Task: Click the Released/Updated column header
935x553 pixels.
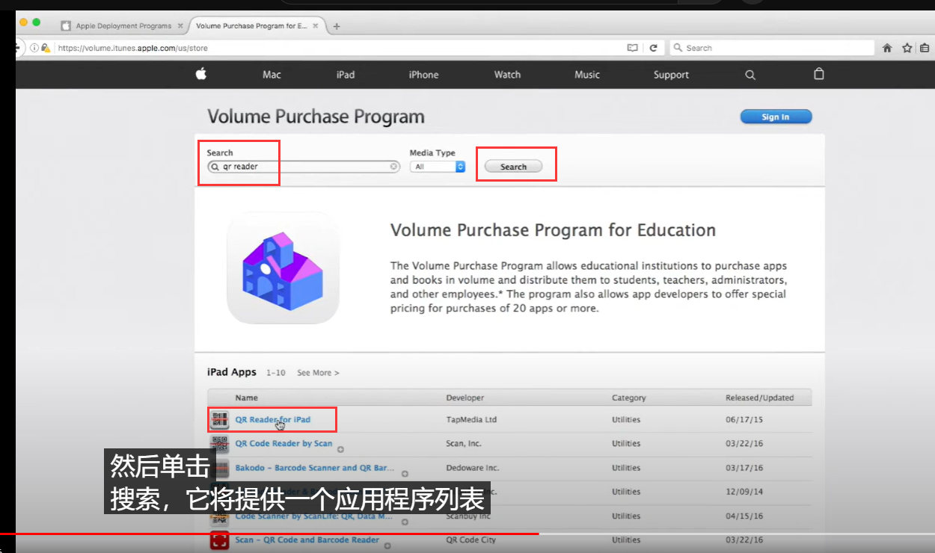Action: tap(759, 398)
